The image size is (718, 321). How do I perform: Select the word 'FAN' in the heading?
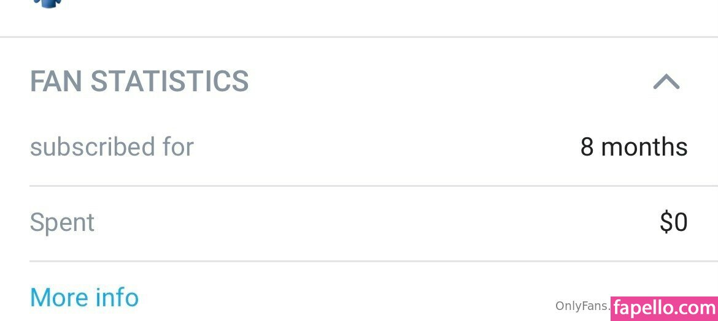(56, 81)
